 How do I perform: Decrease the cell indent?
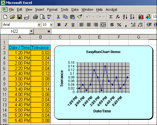149,25
